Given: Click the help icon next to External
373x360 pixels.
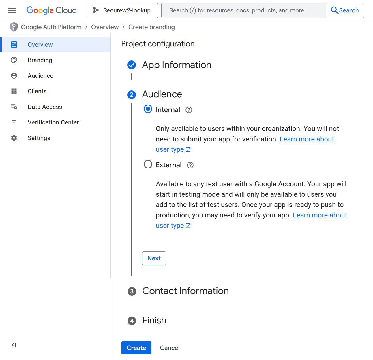Looking at the screenshot, I should pyautogui.click(x=190, y=165).
